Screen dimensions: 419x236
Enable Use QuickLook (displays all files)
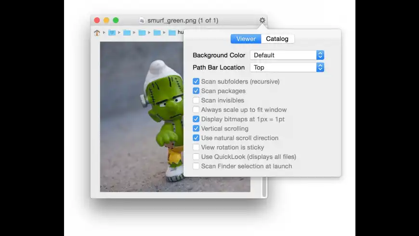click(196, 157)
